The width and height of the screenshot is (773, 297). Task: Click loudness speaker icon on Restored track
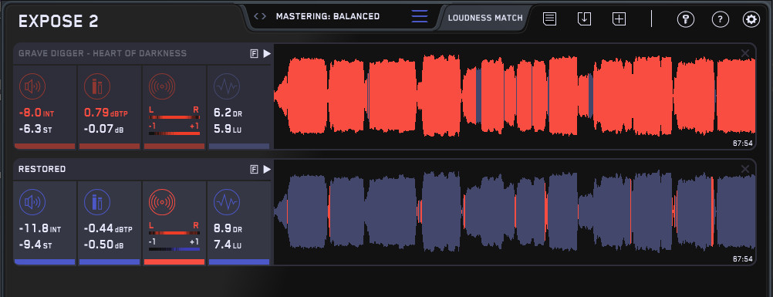tap(32, 202)
